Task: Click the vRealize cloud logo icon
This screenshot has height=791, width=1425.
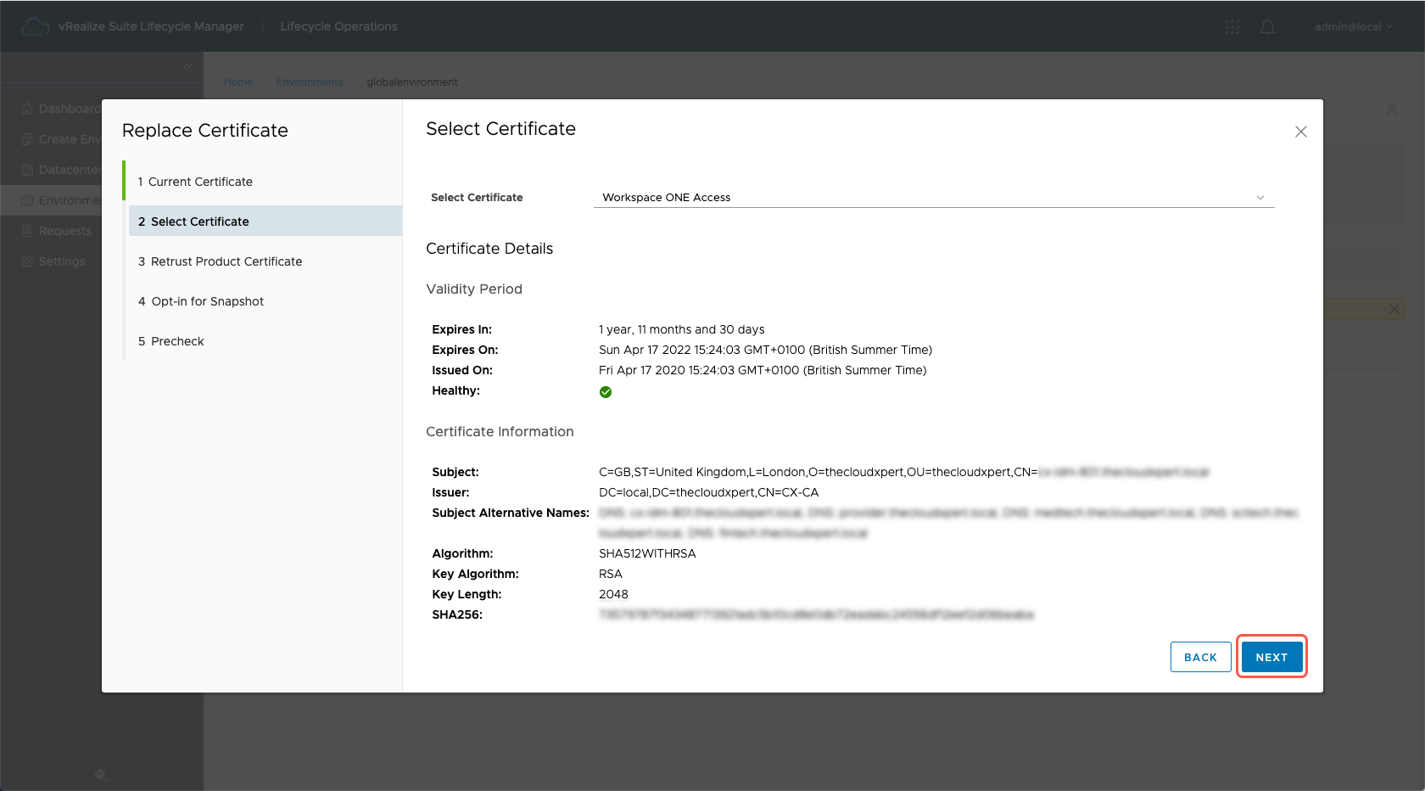Action: (x=35, y=27)
